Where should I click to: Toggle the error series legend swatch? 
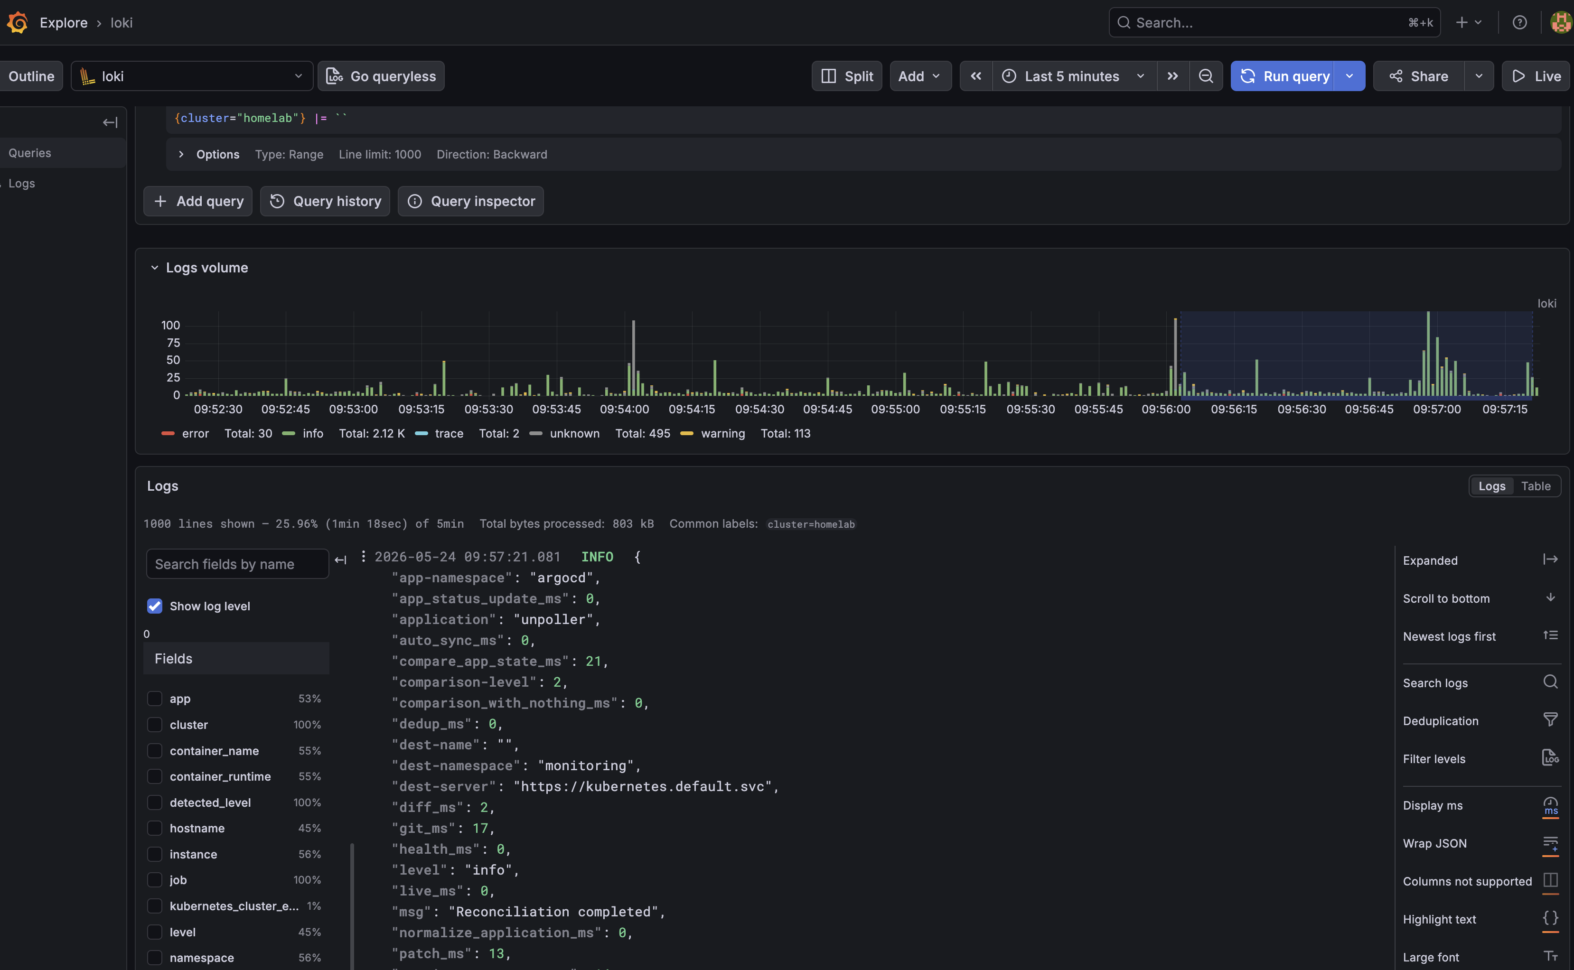point(168,434)
